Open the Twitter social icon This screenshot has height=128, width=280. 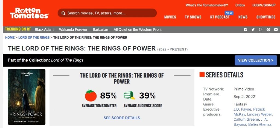click(x=253, y=30)
